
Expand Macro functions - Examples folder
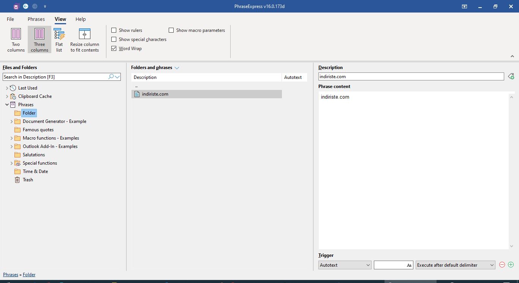click(11, 138)
